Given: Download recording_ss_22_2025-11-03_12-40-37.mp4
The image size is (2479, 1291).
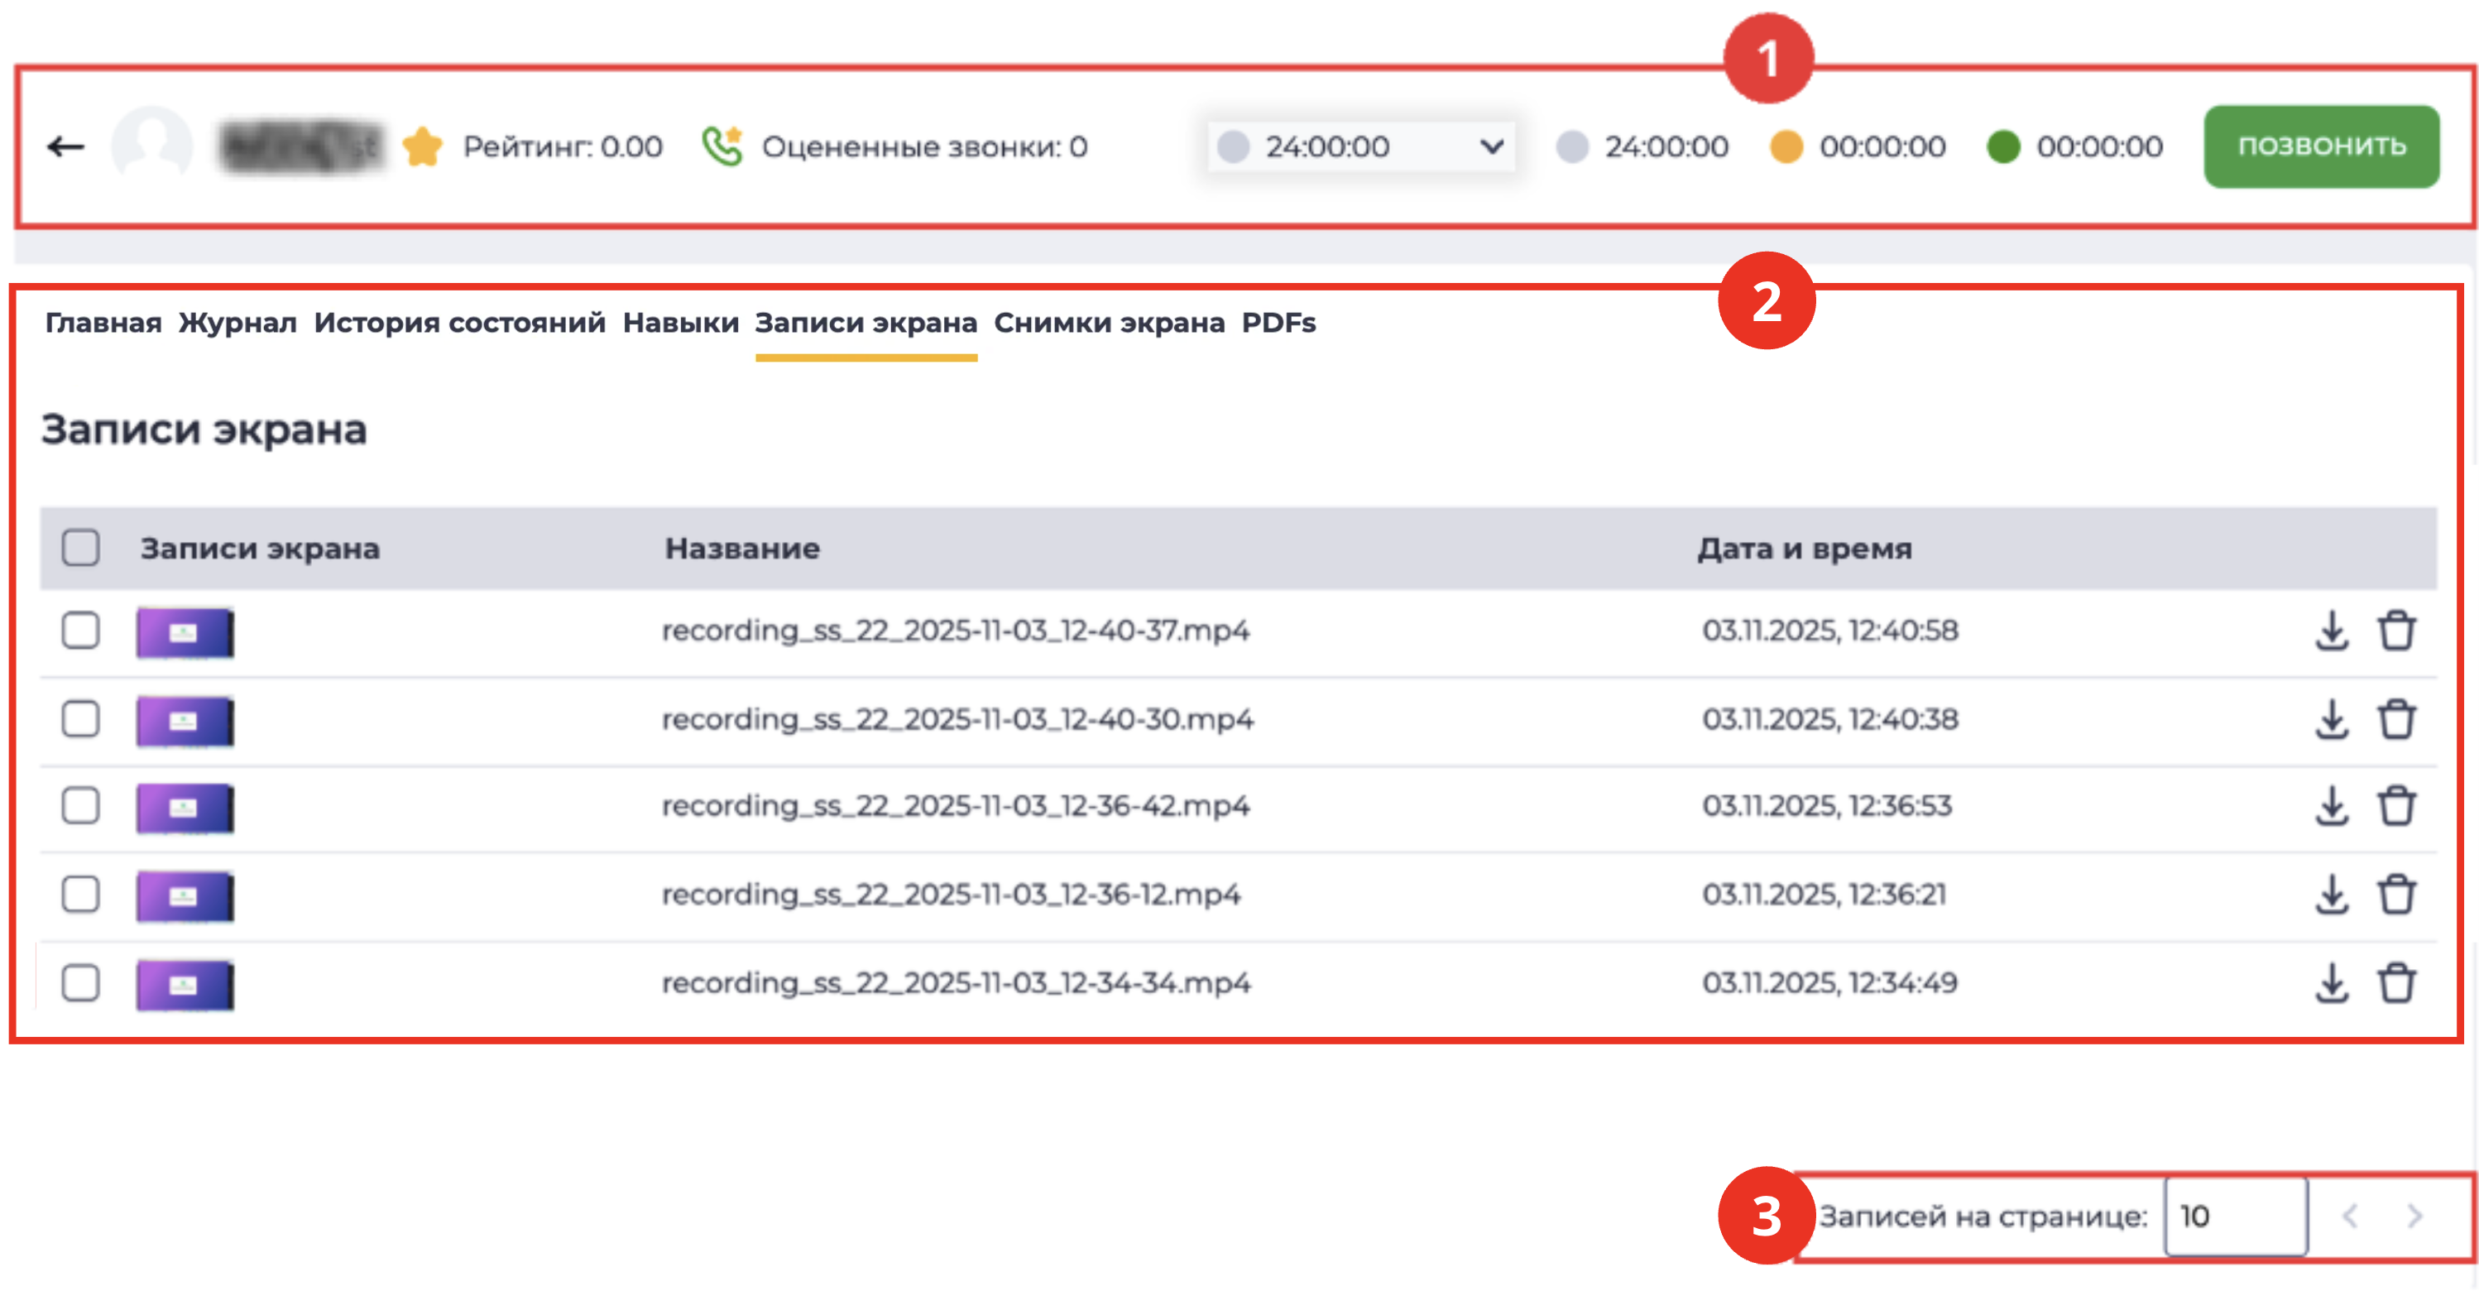Looking at the screenshot, I should tap(2331, 631).
